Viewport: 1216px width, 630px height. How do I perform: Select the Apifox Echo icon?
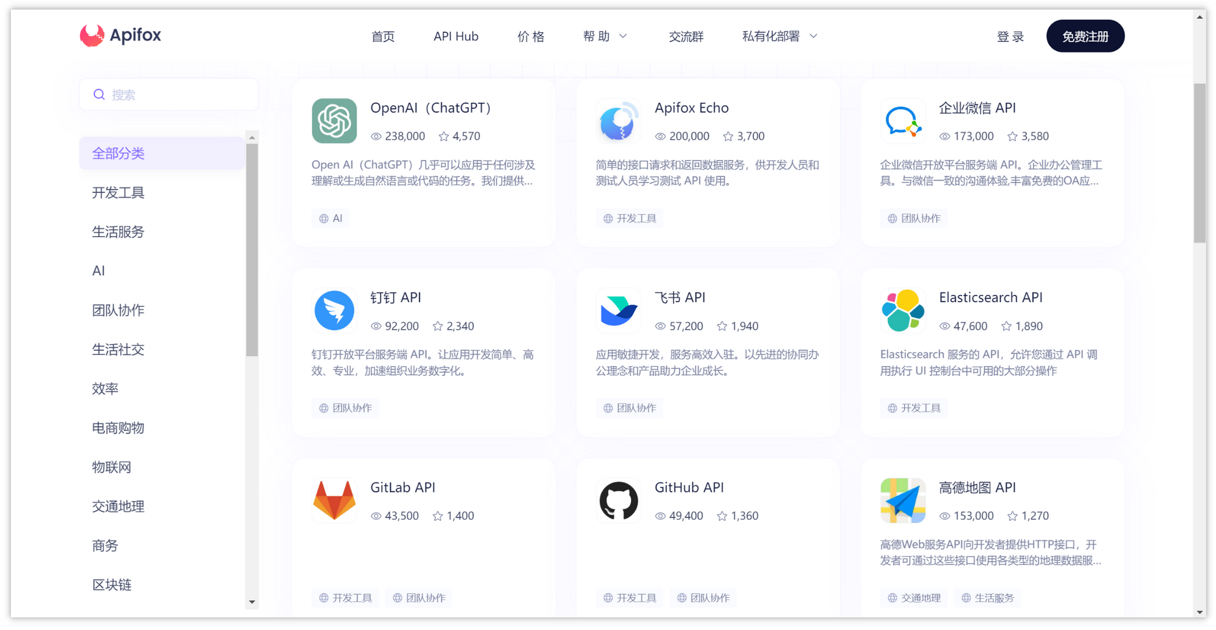(x=618, y=121)
